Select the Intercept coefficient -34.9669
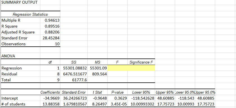236x108 pixels. click(50, 98)
